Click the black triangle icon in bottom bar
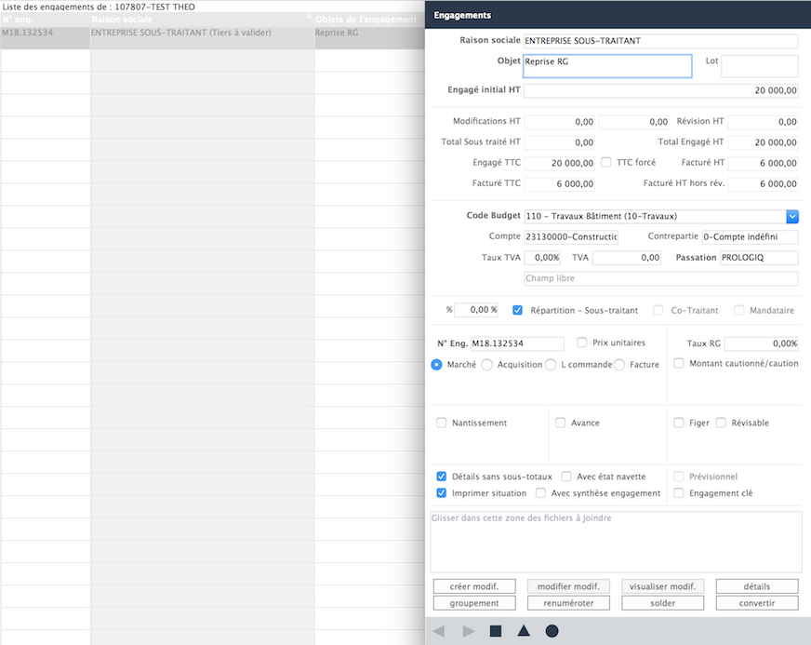Image resolution: width=811 pixels, height=645 pixels. click(x=524, y=630)
